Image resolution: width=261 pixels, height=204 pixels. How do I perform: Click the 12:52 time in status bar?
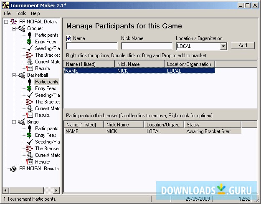click(245, 199)
